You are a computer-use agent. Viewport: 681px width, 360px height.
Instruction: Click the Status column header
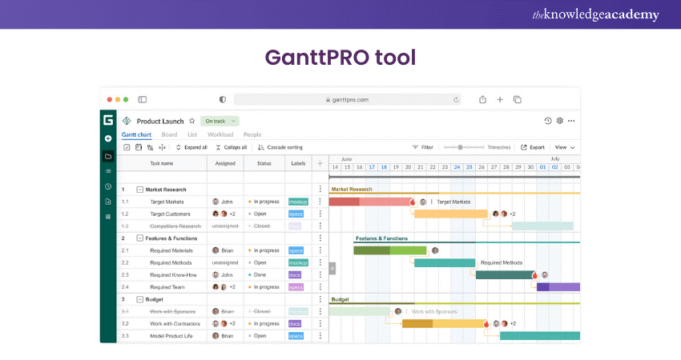(264, 163)
